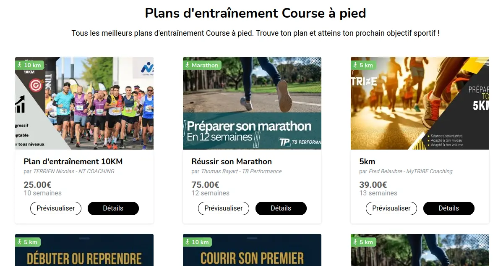Screen dimensions: 498x266
Task: Open the Réussir son Marathon plan title
Action: [231, 161]
